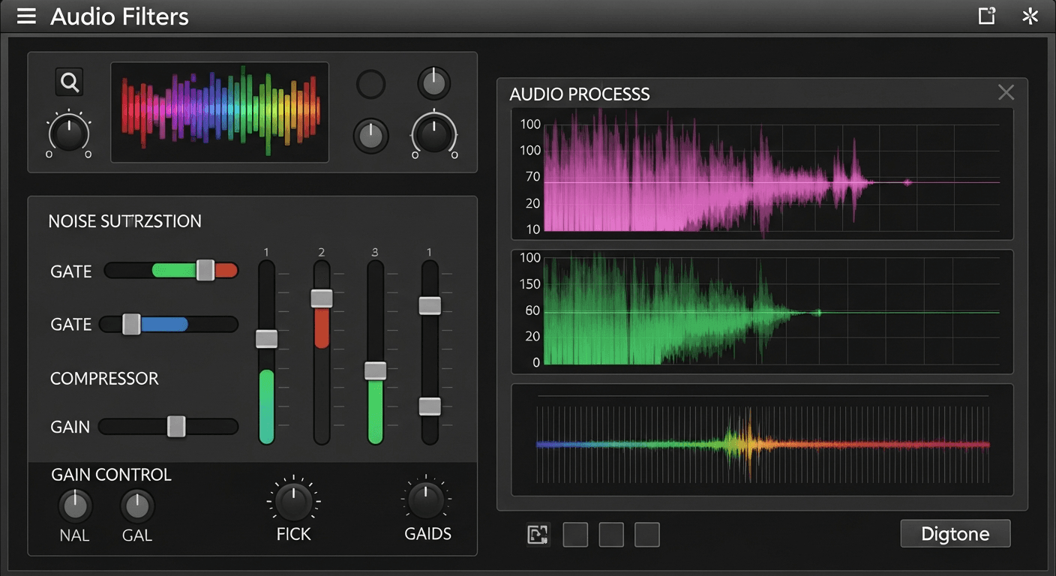
Task: Click the large knob right of the waveform preview
Action: click(433, 135)
